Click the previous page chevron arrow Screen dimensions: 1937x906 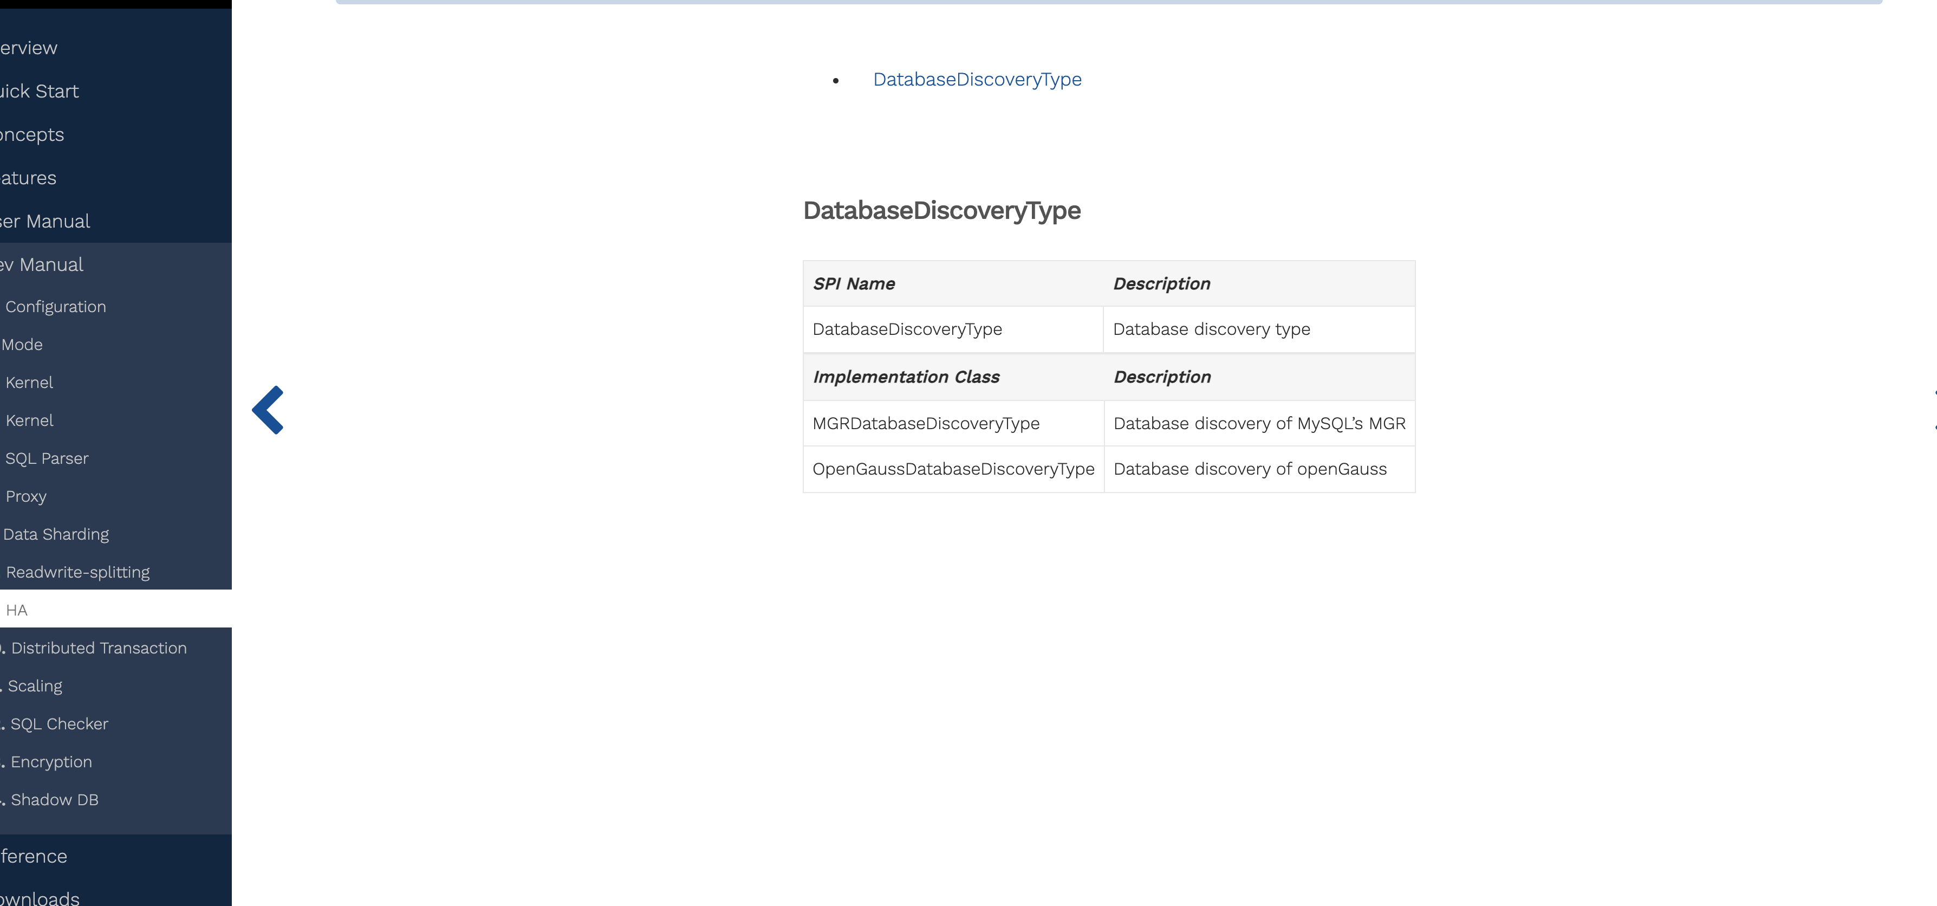tap(268, 410)
